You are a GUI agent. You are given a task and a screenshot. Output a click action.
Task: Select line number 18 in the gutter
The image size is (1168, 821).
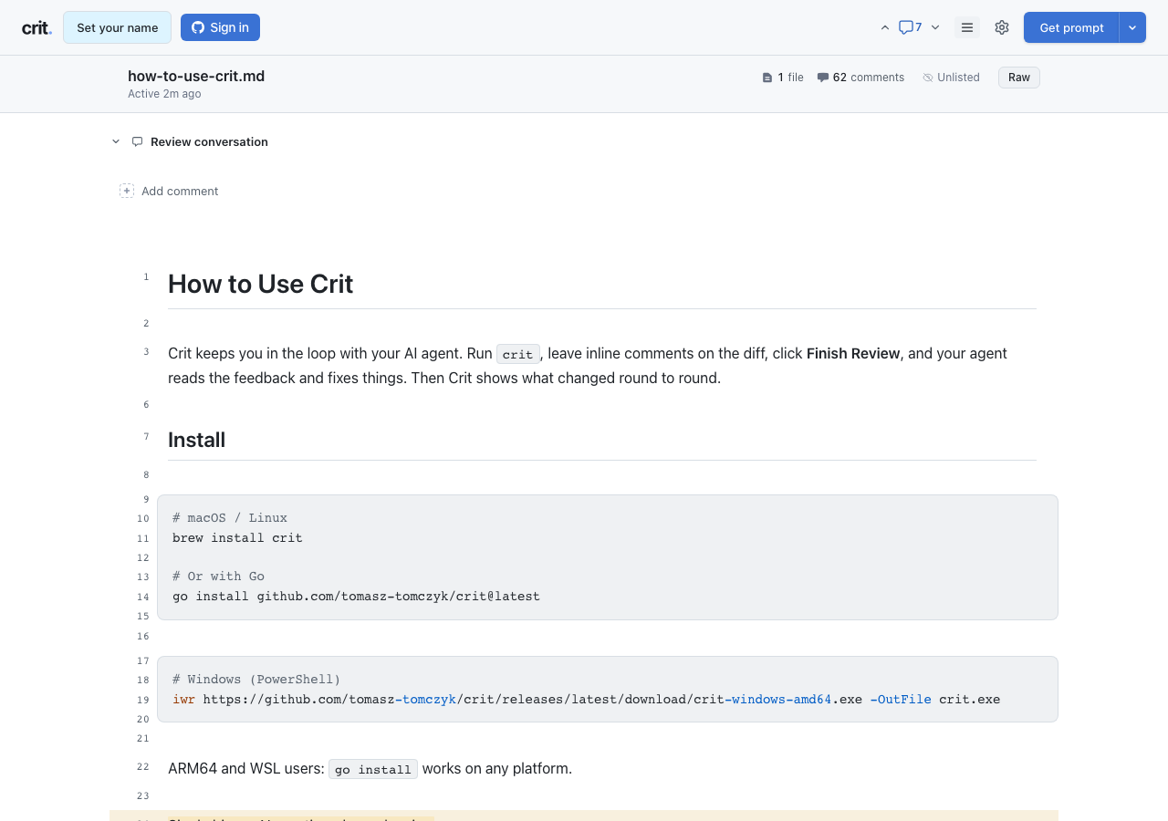coord(143,680)
